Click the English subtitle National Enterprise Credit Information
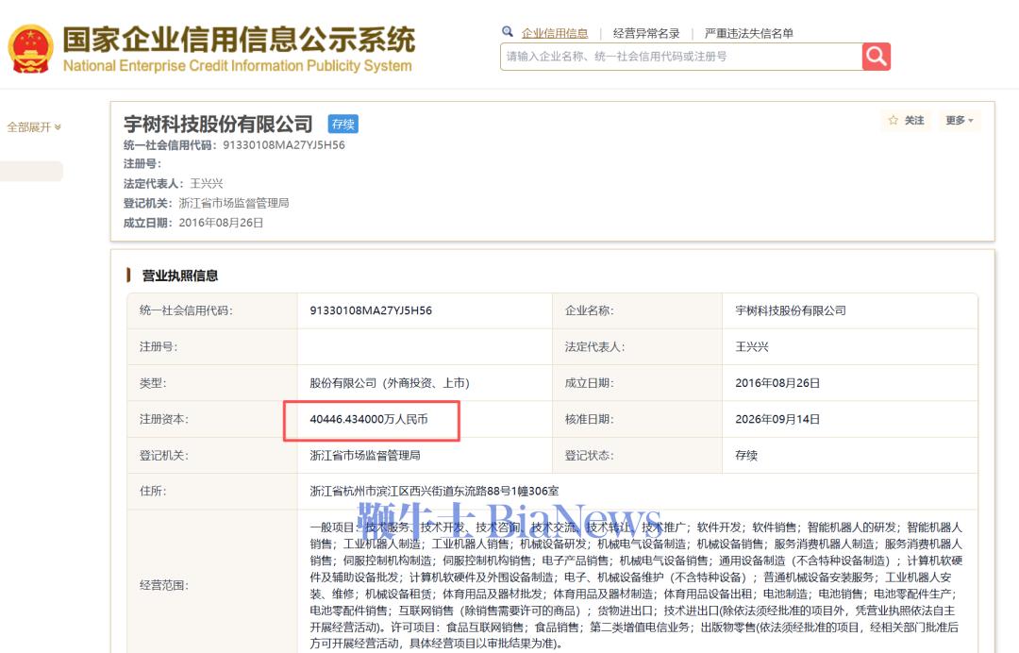This screenshot has height=653, width=1019. pos(237,66)
